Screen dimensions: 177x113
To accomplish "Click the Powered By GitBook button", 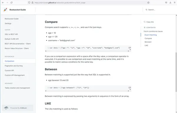I will 18,108.
